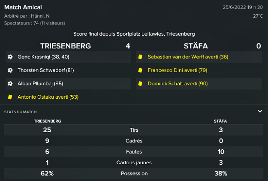Viewport: 268px width, 181px height.
Task: Click the Tirs stats row
Action: 134,130
